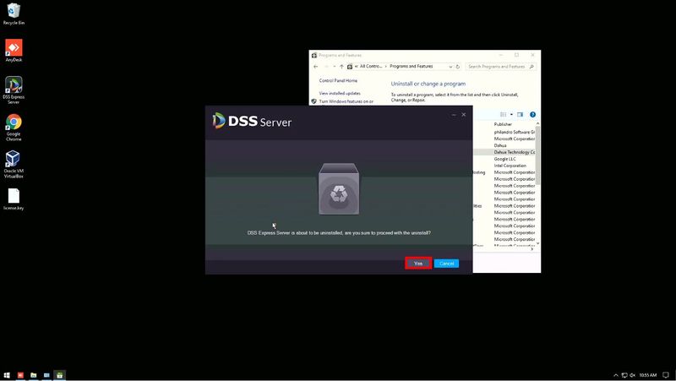Viewport: 676px width, 381px height.
Task: Click the magnifier search icon
Action: pyautogui.click(x=532, y=67)
